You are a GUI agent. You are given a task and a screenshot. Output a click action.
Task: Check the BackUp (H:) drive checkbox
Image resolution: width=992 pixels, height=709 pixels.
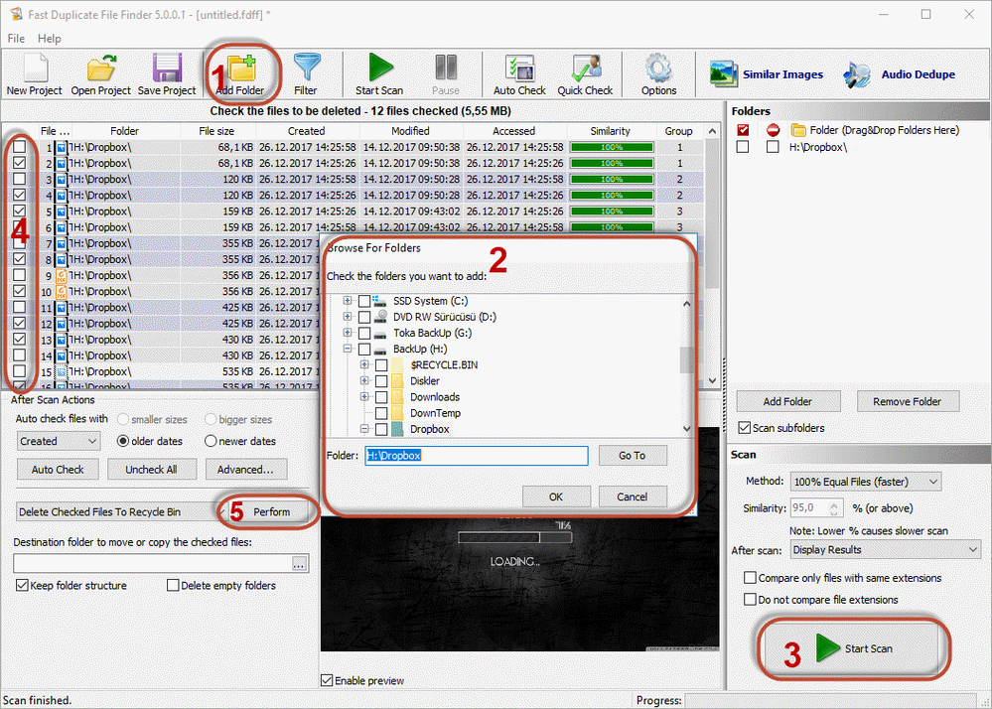click(x=364, y=350)
